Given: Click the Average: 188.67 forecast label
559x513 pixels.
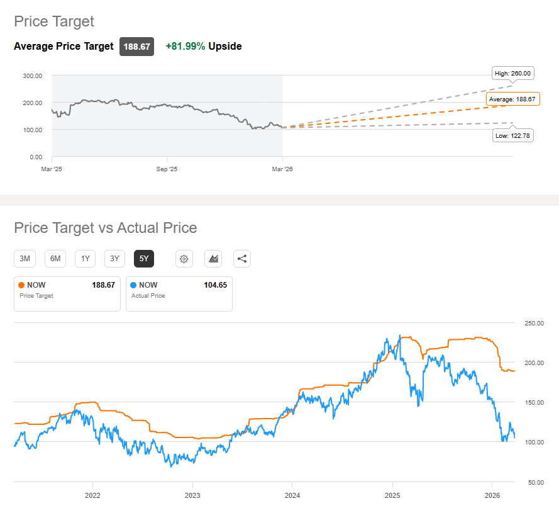Looking at the screenshot, I should coord(514,99).
